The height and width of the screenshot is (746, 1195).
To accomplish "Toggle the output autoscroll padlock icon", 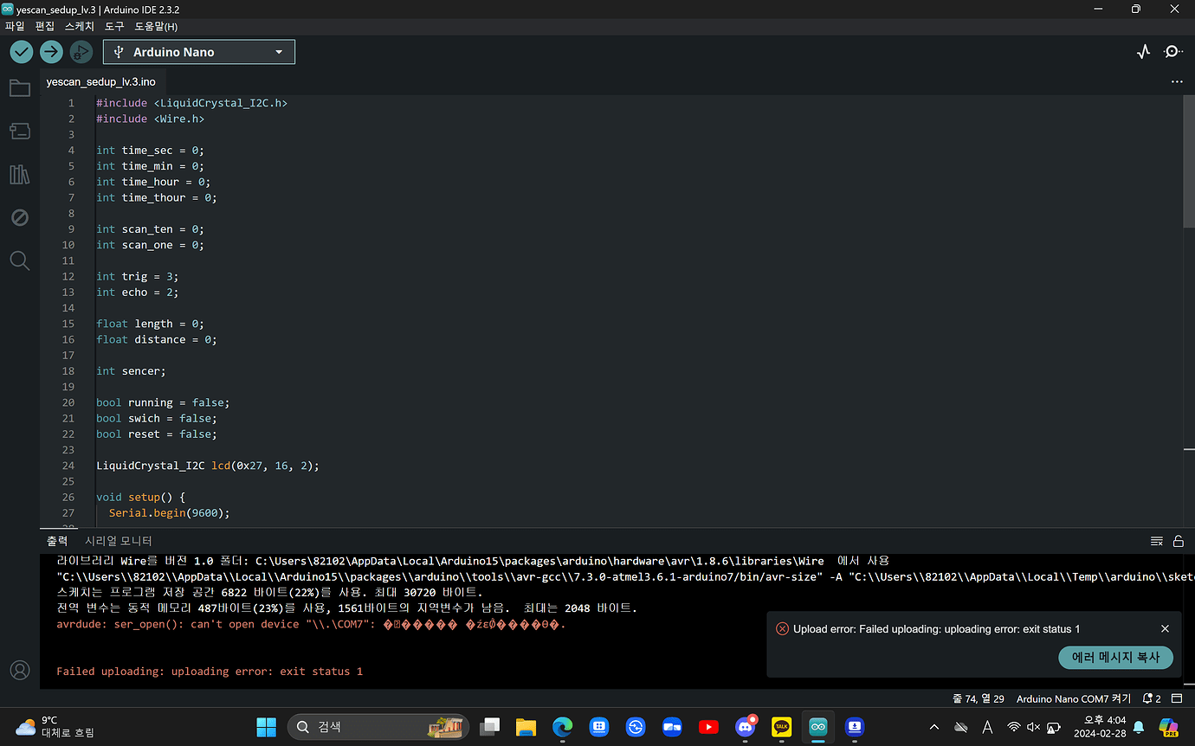I will (x=1178, y=541).
